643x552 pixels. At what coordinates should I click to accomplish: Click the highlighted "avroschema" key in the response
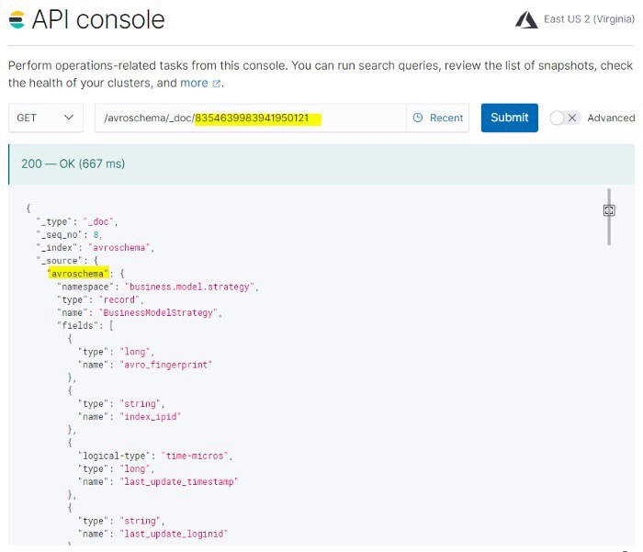coord(78,273)
